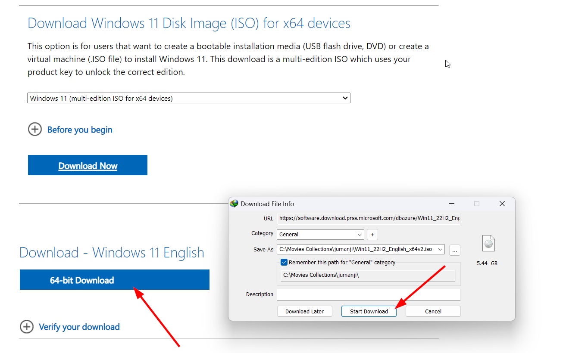
Task: Click the Download Later button
Action: click(x=304, y=311)
